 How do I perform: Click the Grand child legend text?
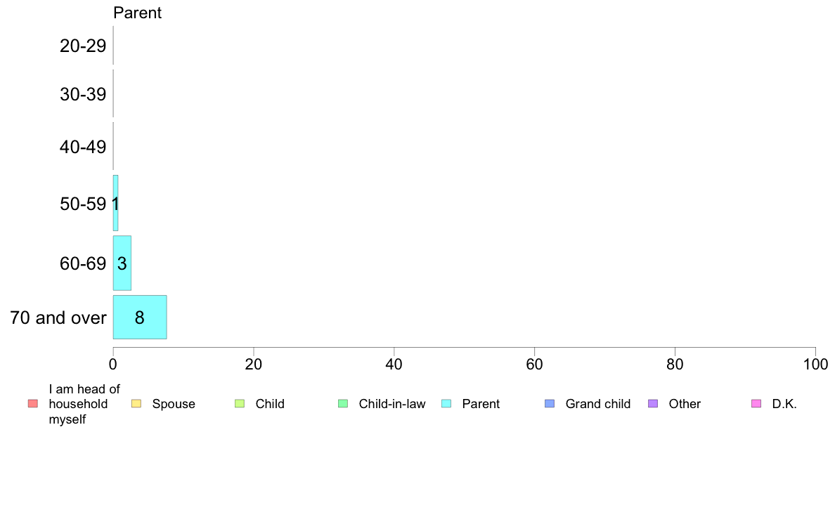pyautogui.click(x=598, y=404)
